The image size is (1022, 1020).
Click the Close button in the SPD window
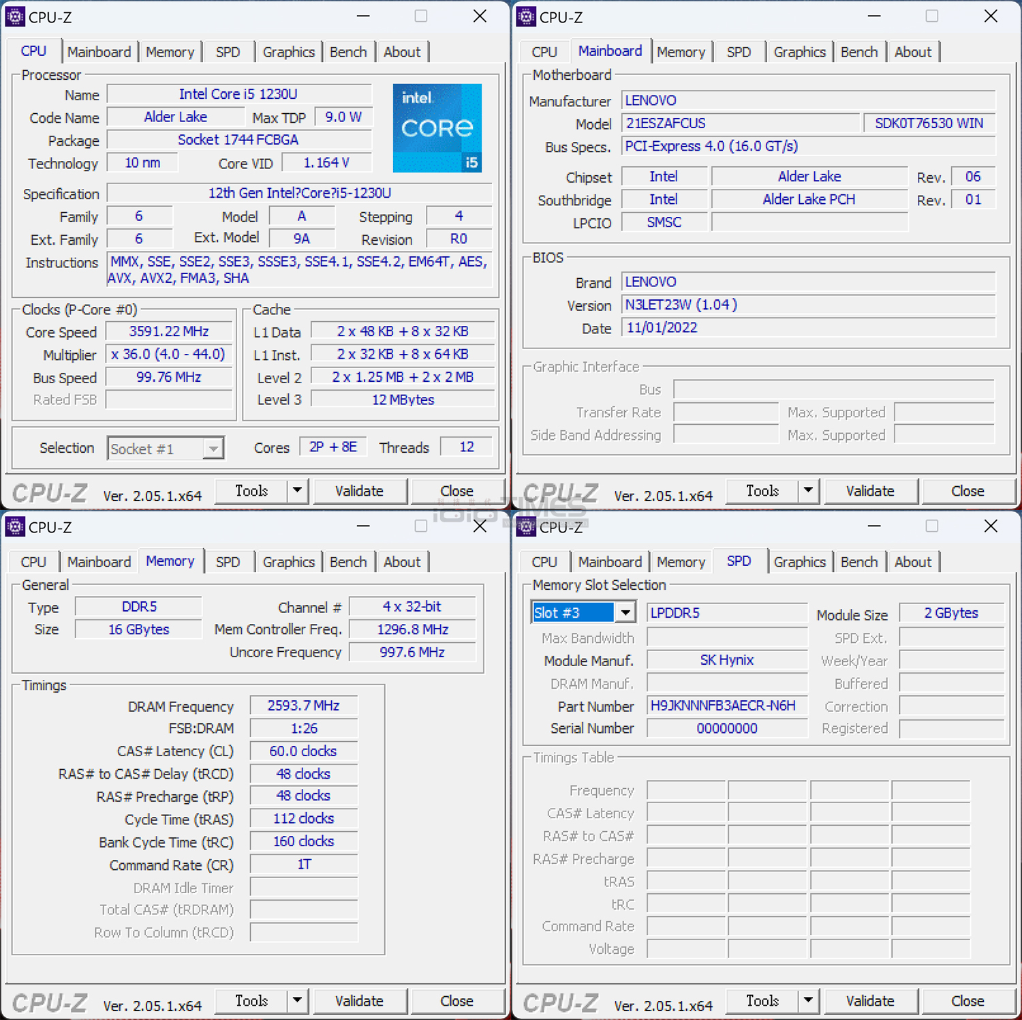tap(967, 1001)
